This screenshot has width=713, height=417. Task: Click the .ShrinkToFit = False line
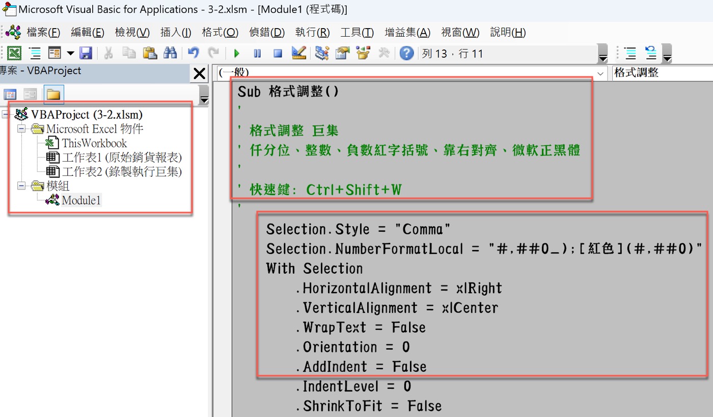pyautogui.click(x=368, y=406)
